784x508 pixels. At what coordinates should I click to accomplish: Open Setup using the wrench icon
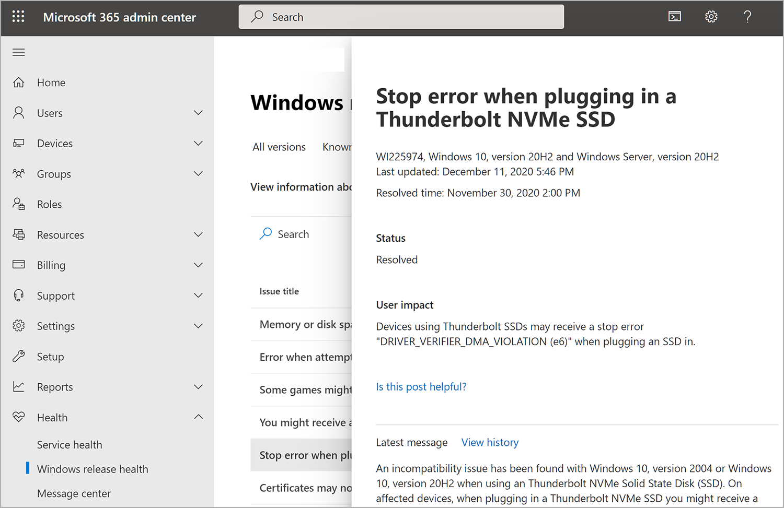19,356
